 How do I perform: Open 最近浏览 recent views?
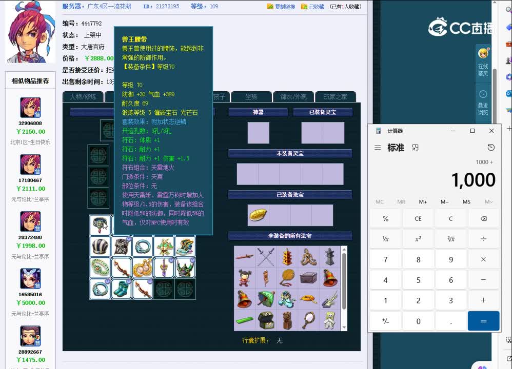[x=483, y=103]
